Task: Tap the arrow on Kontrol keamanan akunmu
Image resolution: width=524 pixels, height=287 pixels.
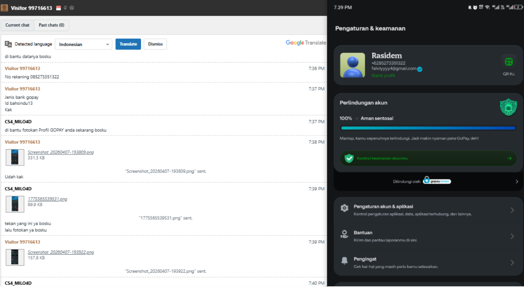Action: point(509,158)
